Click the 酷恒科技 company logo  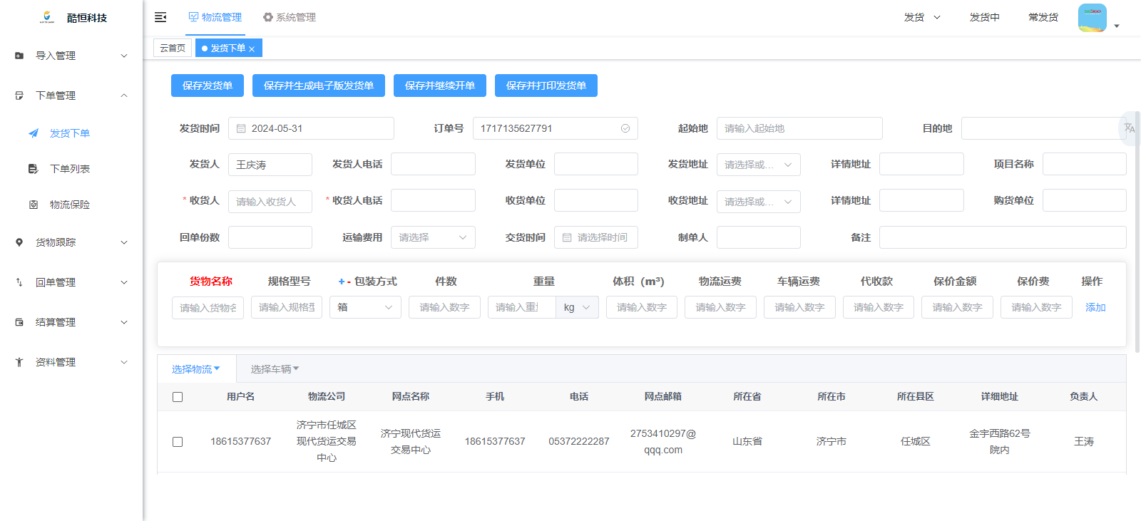47,17
